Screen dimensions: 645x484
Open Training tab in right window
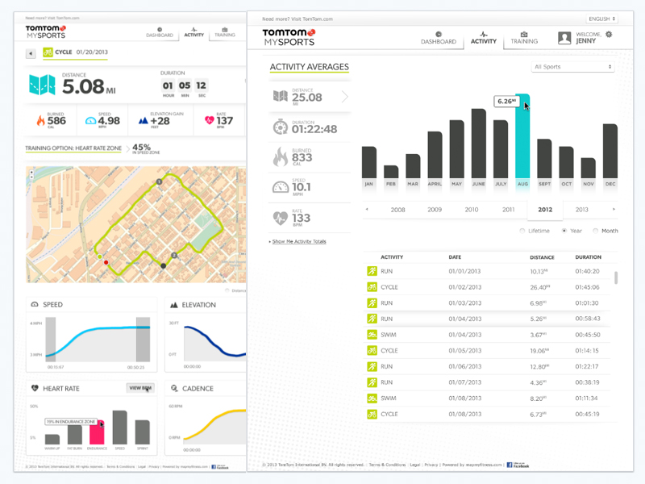pyautogui.click(x=524, y=38)
